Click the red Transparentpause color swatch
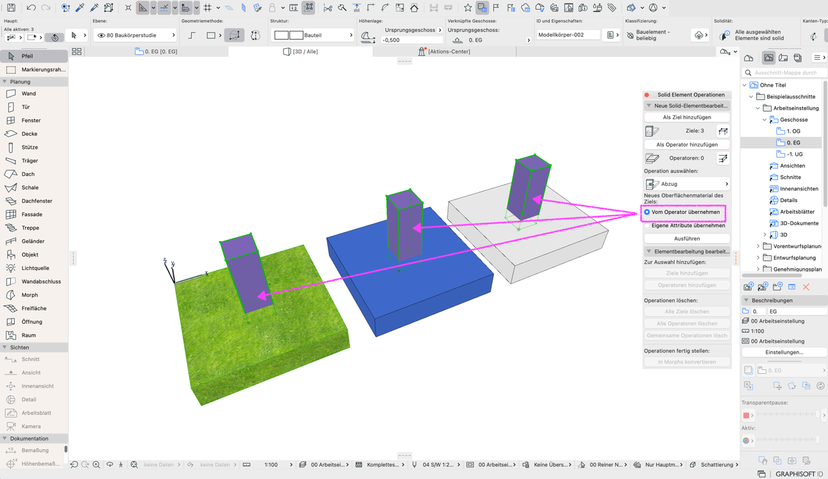 click(747, 416)
